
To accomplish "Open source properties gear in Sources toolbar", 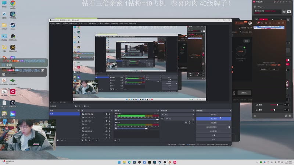I will [90, 140].
